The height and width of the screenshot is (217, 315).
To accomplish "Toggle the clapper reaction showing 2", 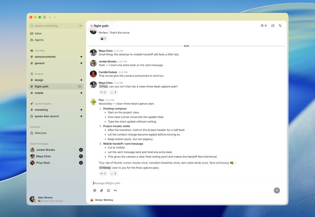I will [x=103, y=38].
